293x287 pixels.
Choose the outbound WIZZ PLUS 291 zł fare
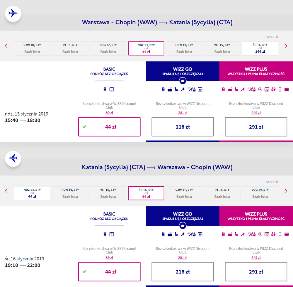coord(256,127)
